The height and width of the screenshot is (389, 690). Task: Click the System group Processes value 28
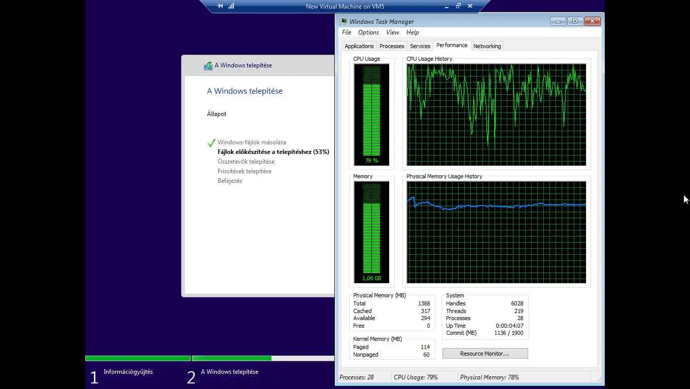(520, 318)
